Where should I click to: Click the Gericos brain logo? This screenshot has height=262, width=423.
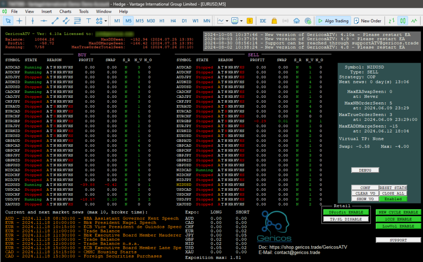(x=275, y=226)
